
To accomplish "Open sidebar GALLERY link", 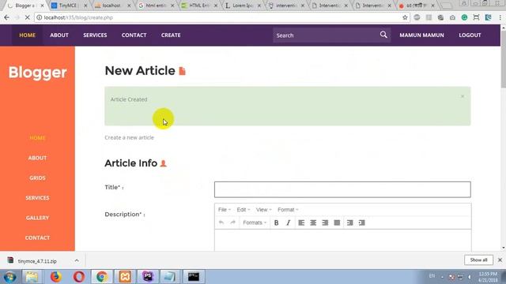I will click(x=37, y=218).
